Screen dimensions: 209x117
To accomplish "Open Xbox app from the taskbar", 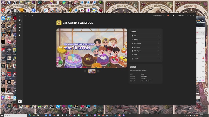I will click(79, 115).
